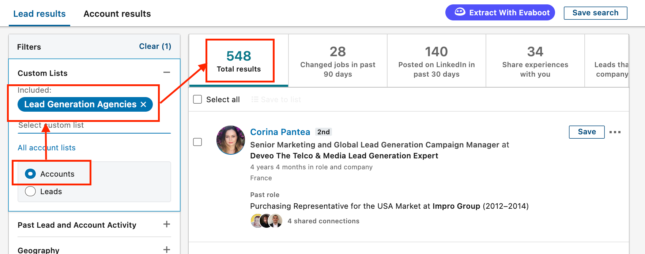Open Impro Group past company link
The height and width of the screenshot is (254, 645).
point(456,206)
